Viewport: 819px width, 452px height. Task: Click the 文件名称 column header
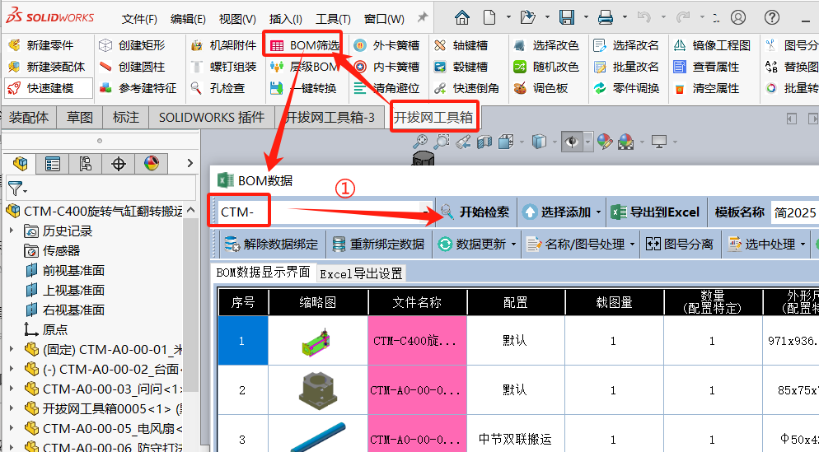click(x=417, y=302)
